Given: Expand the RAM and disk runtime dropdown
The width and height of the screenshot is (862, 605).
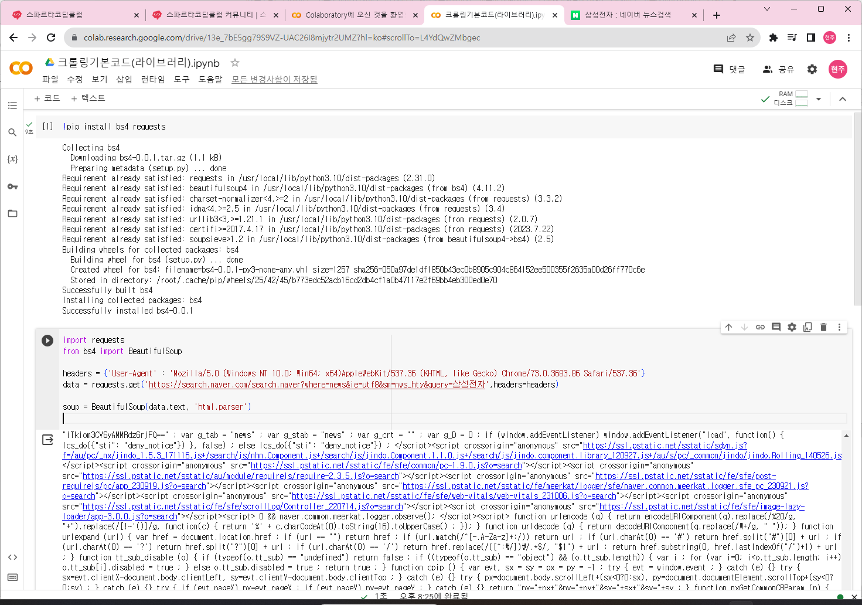Looking at the screenshot, I should (x=819, y=99).
